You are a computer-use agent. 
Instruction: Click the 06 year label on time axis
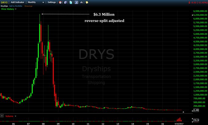13,124
